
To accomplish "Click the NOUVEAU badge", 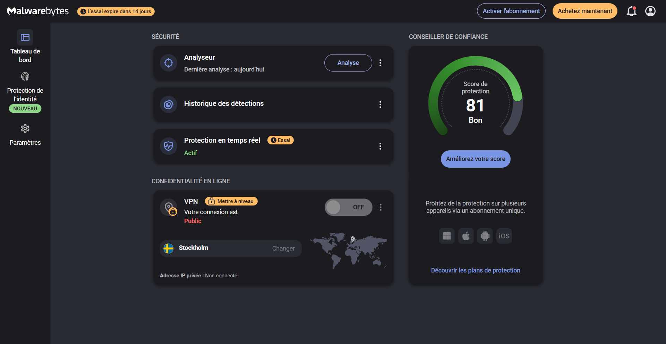I will 25,109.
